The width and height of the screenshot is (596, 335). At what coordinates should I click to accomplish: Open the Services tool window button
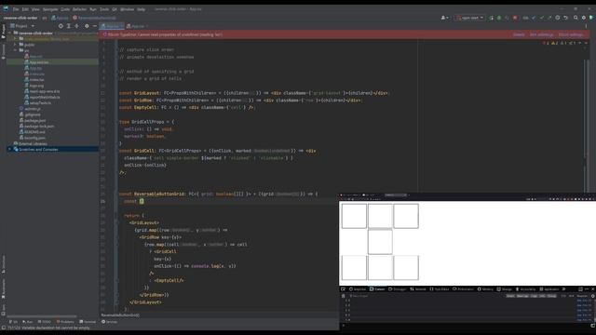(x=110, y=322)
